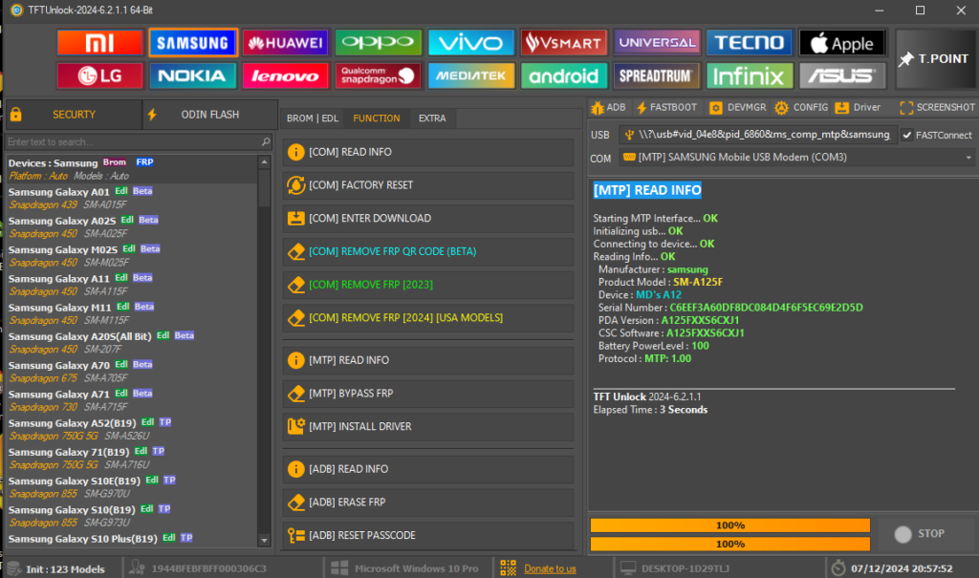The image size is (979, 578).
Task: Click the model search text field
Action: (x=132, y=141)
